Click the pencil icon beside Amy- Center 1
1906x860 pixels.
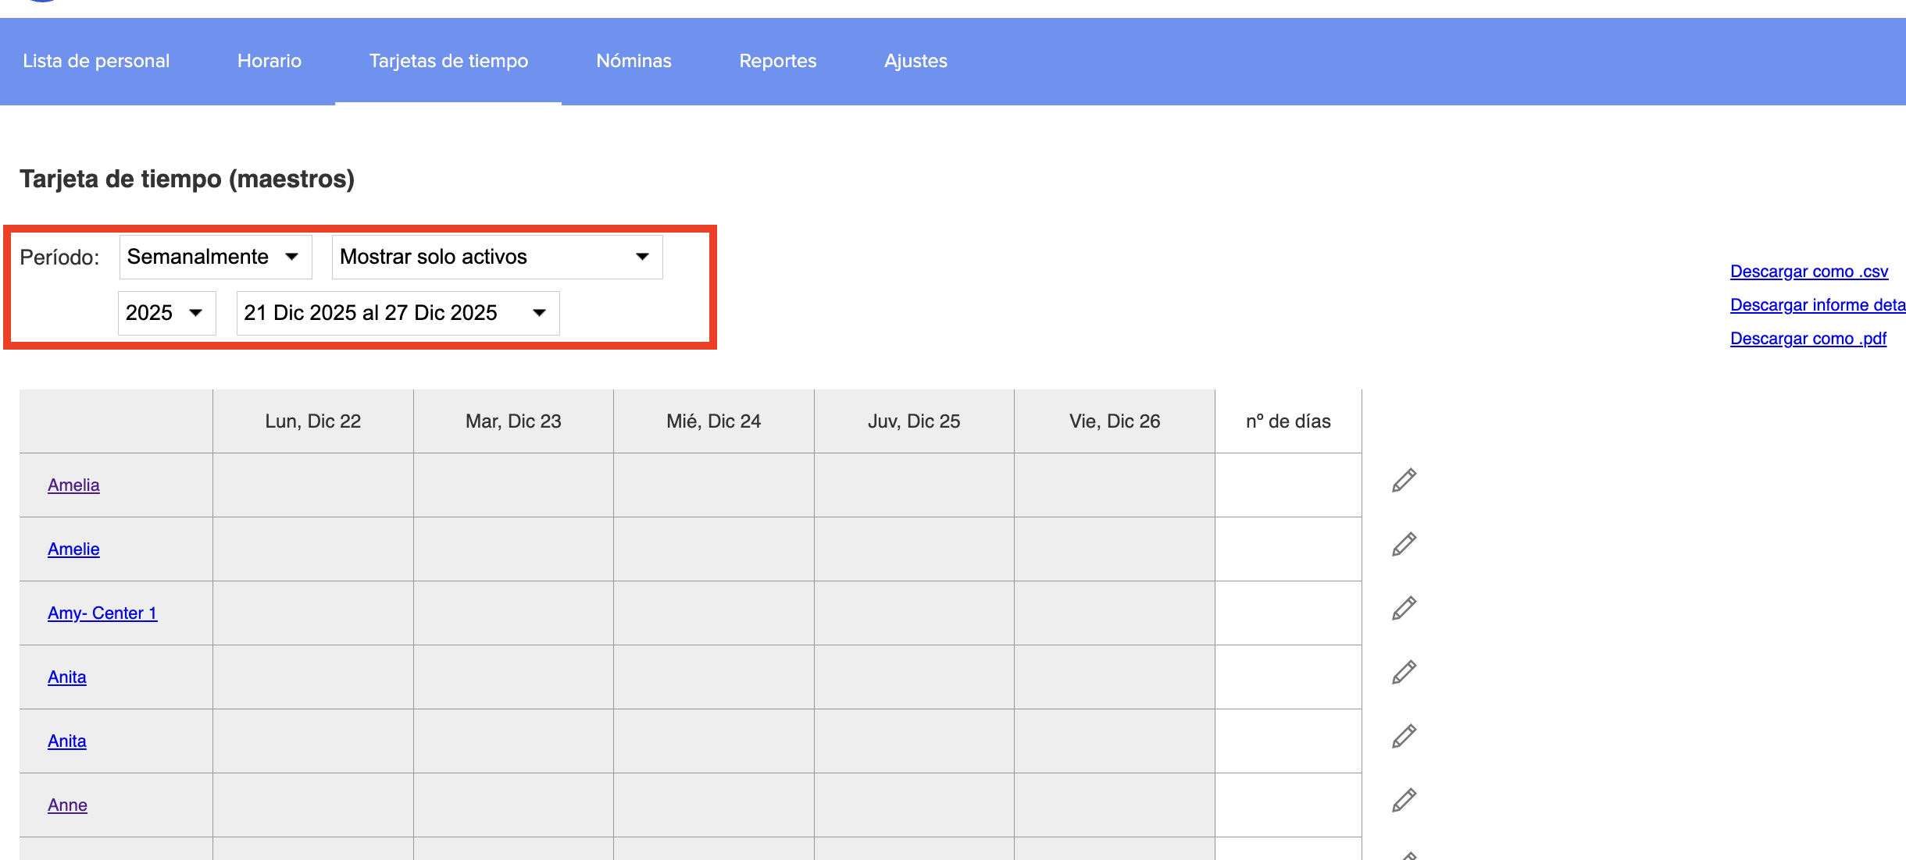[x=1404, y=609]
